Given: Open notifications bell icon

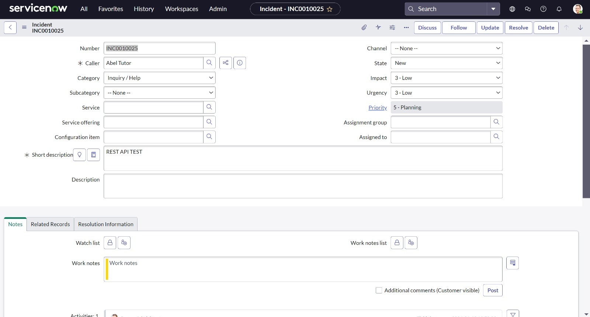Looking at the screenshot, I should click(559, 9).
